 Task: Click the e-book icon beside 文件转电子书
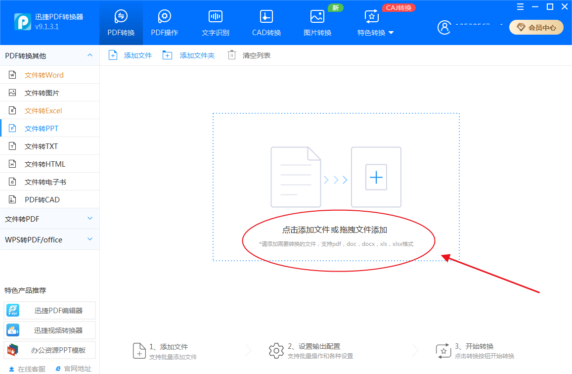pyautogui.click(x=12, y=182)
